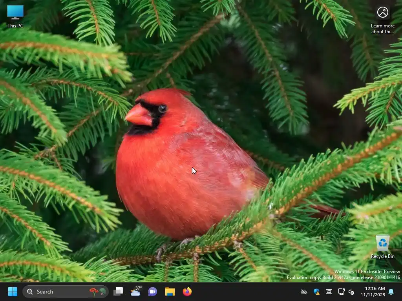Launch Firefox from the taskbar
This screenshot has height=301, width=402.
pyautogui.click(x=187, y=292)
